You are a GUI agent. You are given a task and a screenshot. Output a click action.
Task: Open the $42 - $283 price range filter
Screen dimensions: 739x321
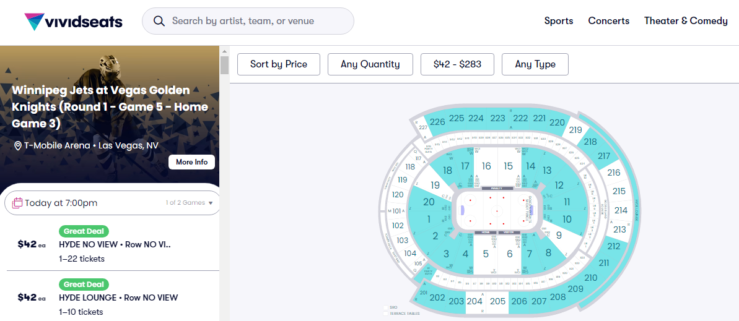(457, 64)
